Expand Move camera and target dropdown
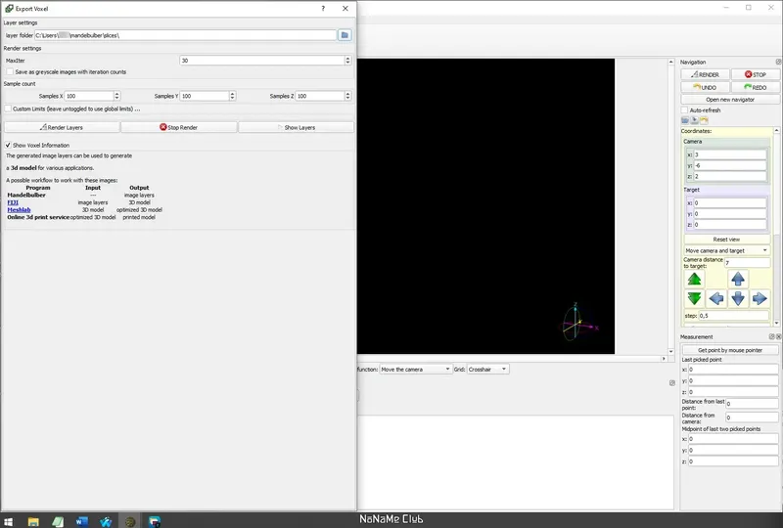The width and height of the screenshot is (783, 528). pos(726,250)
